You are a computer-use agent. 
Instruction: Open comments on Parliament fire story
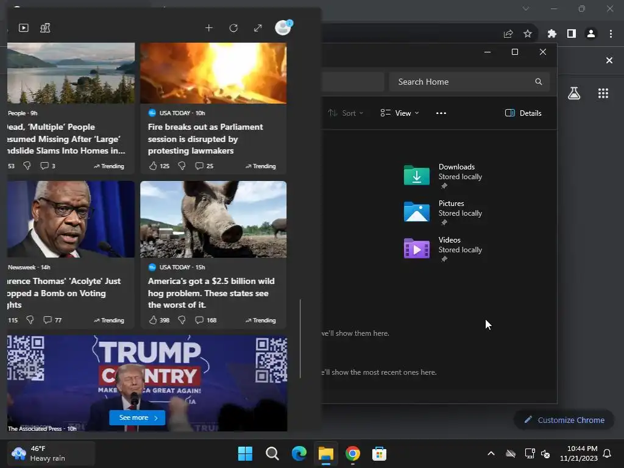pyautogui.click(x=199, y=166)
